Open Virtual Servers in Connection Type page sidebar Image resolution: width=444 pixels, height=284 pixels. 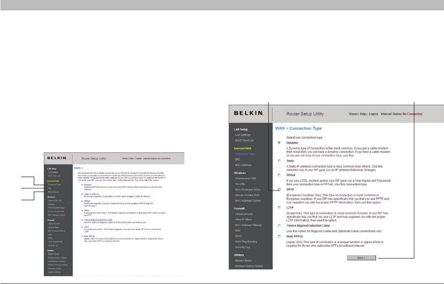(x=244, y=214)
